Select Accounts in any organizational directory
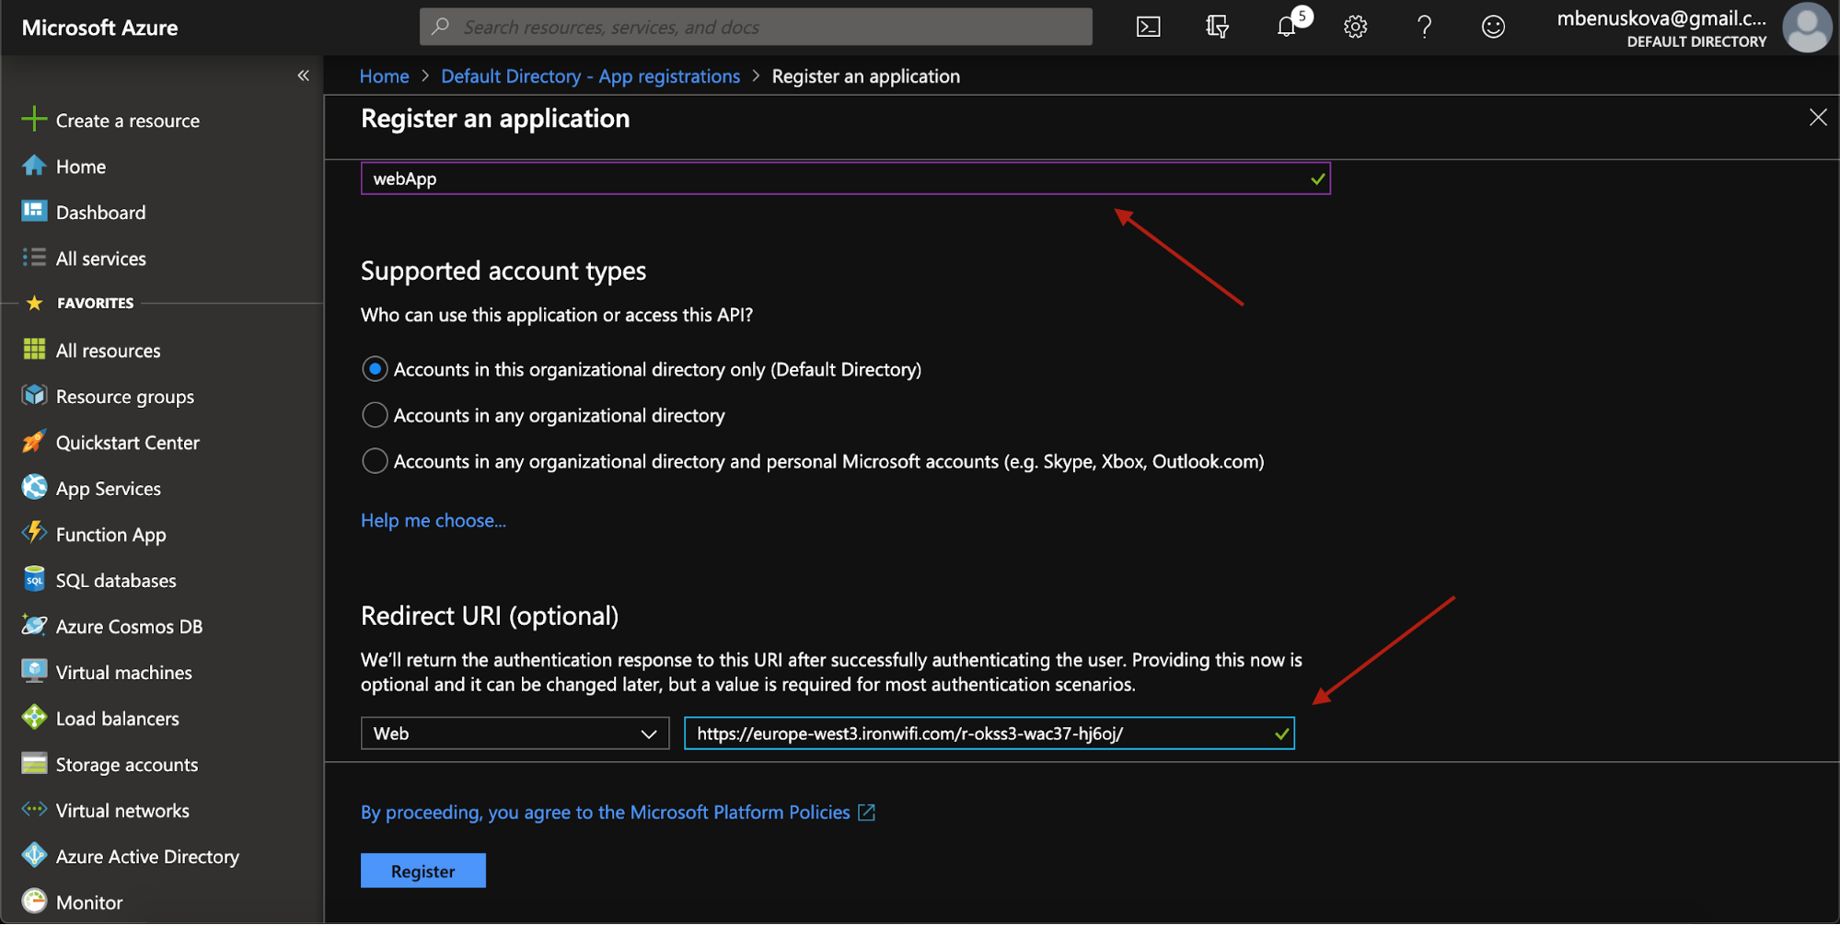 tap(375, 414)
